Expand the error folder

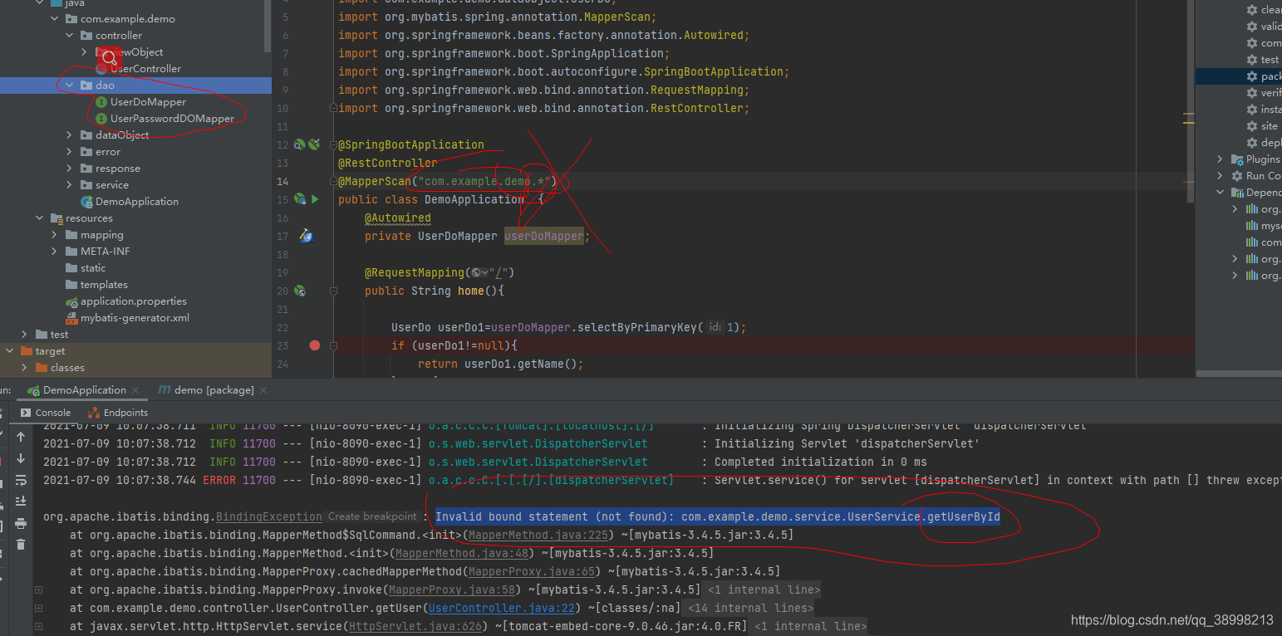pos(69,151)
